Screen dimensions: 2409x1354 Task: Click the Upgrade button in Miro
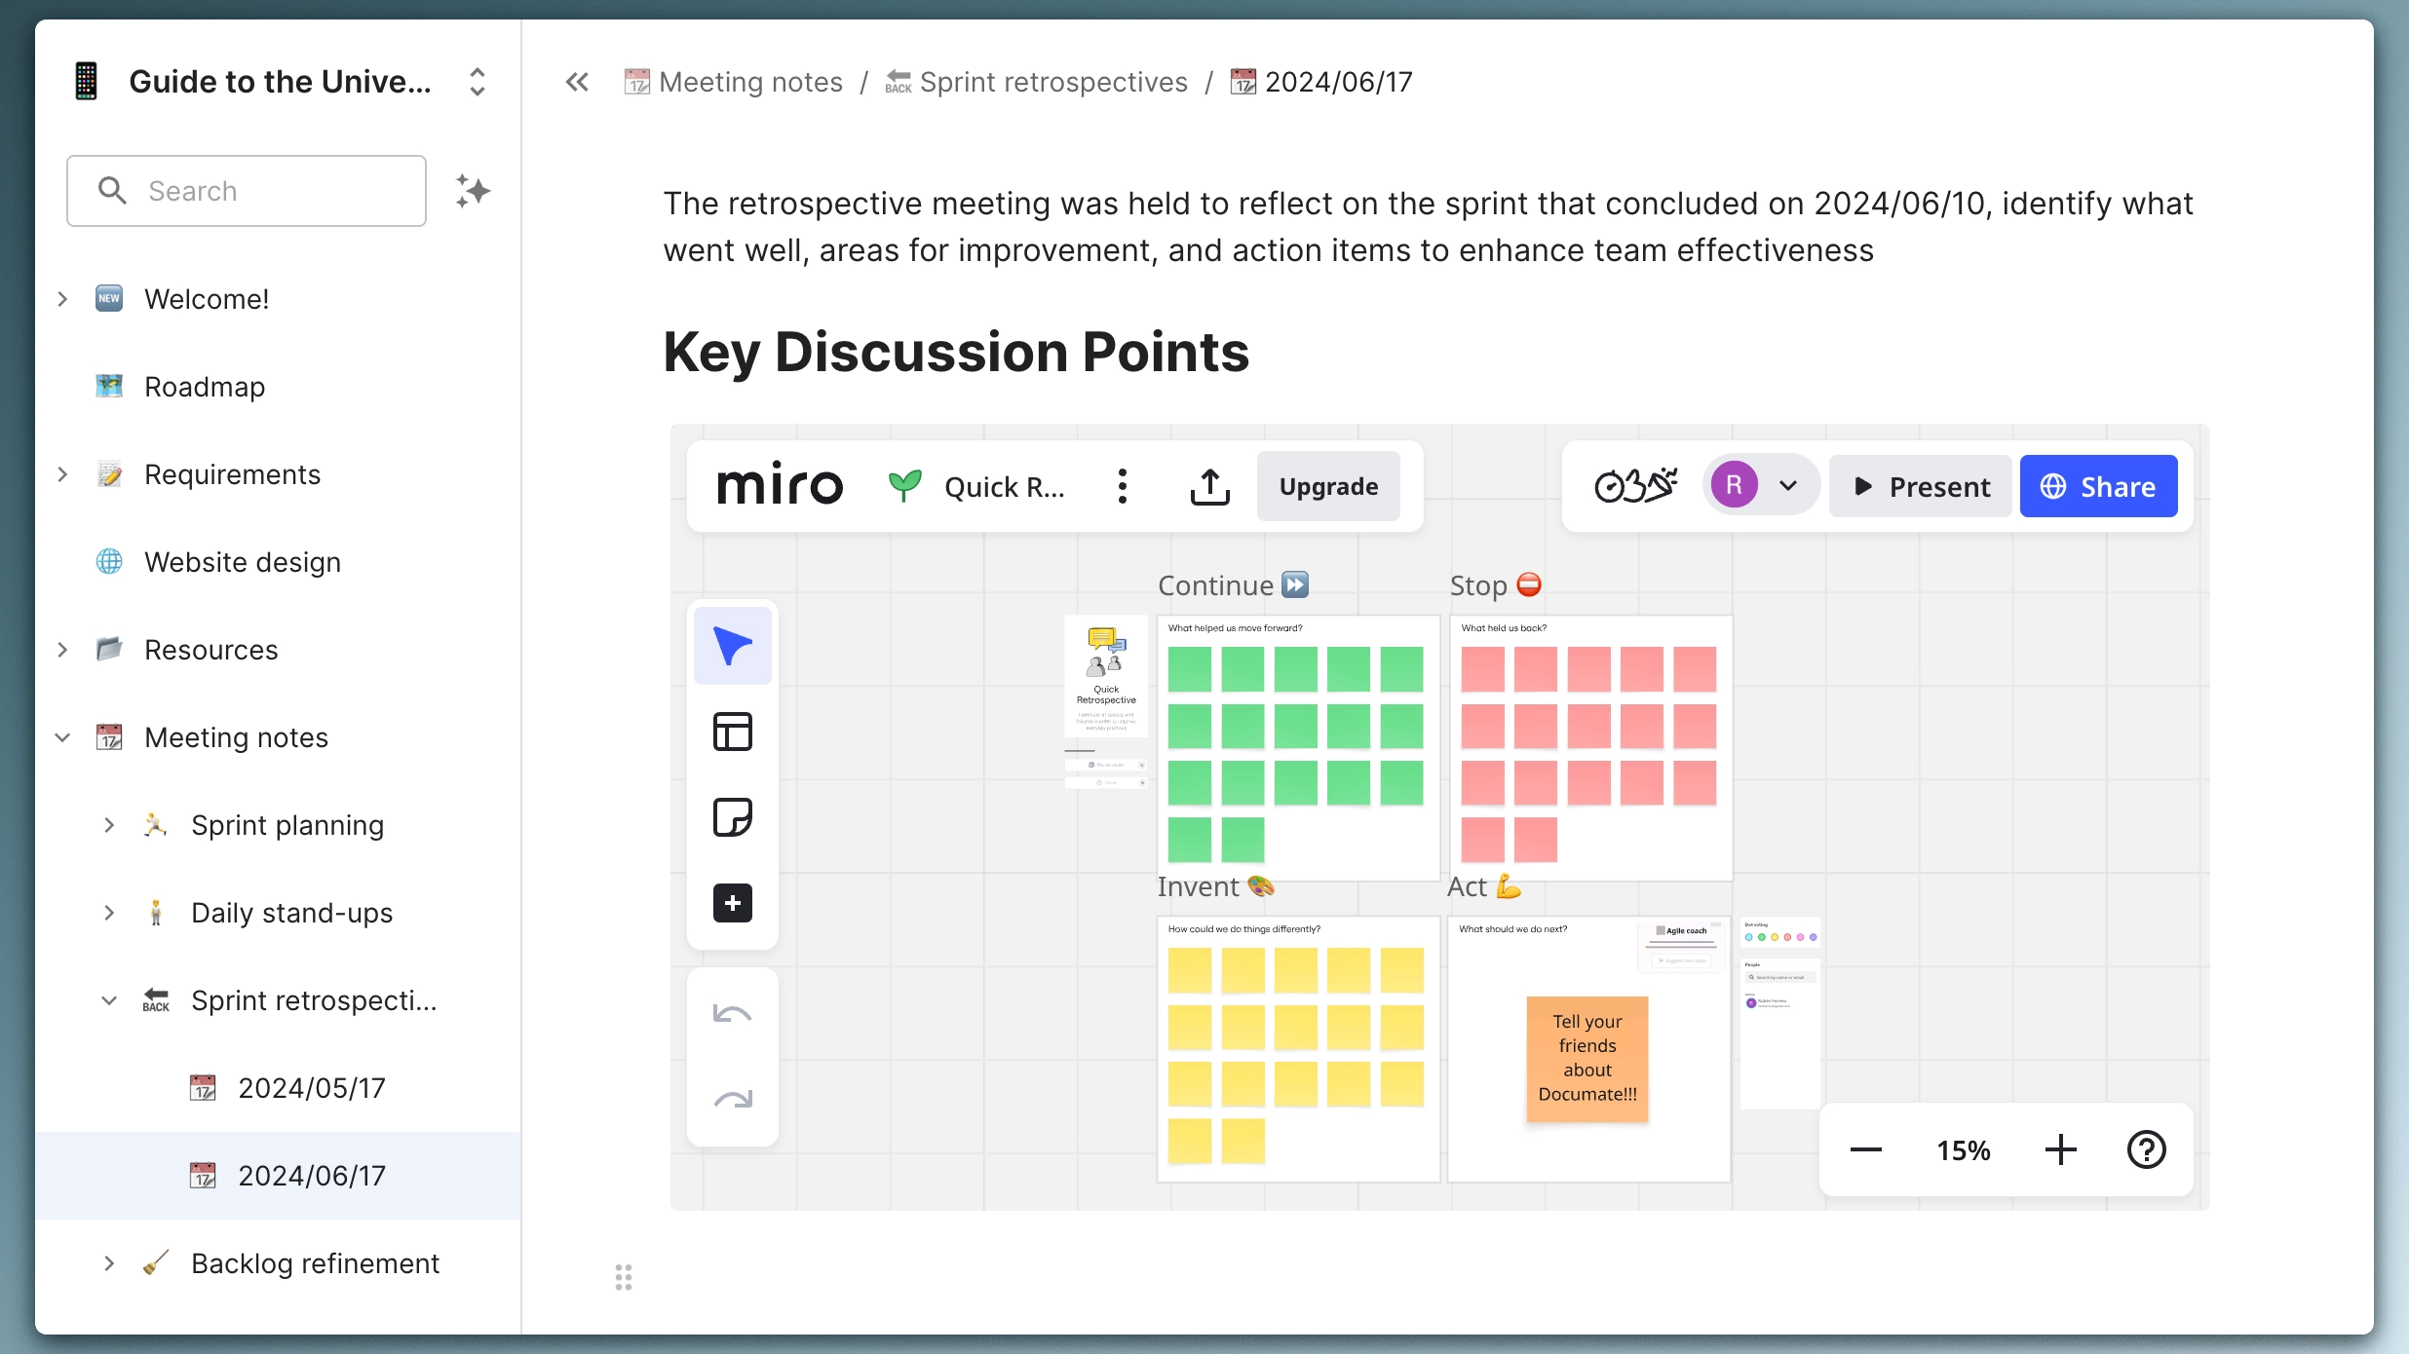1328,485
